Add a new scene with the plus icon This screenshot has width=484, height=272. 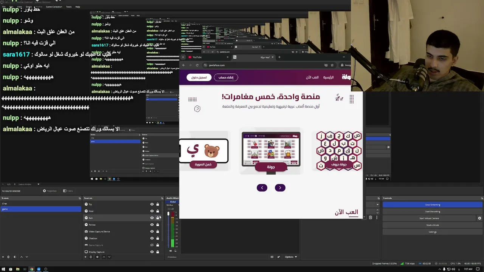pyautogui.click(x=3, y=257)
